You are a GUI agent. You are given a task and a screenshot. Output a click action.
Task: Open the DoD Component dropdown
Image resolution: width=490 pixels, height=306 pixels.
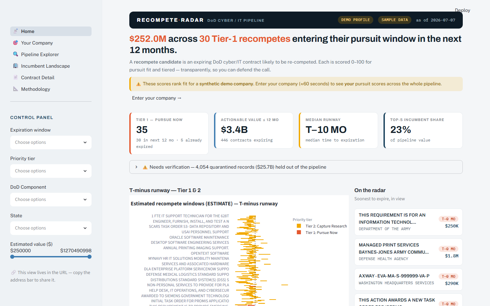coord(51,200)
